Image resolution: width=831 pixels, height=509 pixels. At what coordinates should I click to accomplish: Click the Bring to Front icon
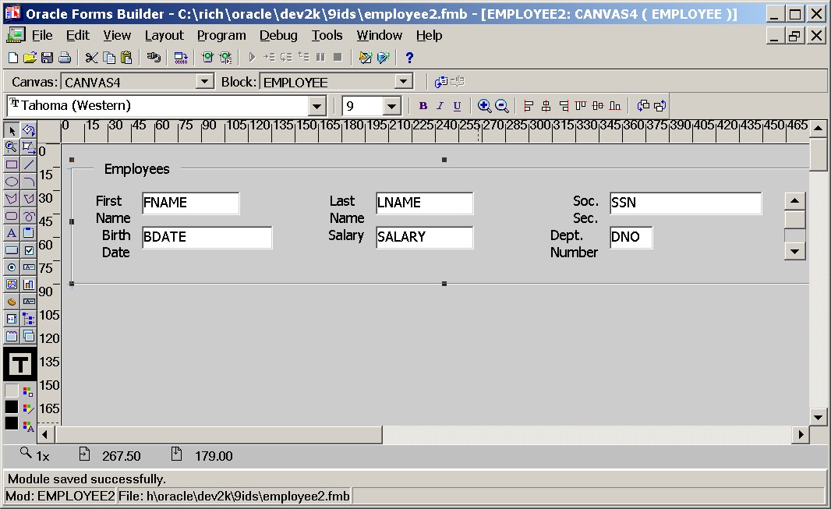point(643,106)
